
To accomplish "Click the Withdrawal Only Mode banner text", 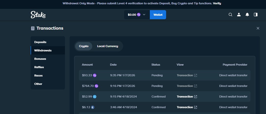I will click(x=137, y=3).
